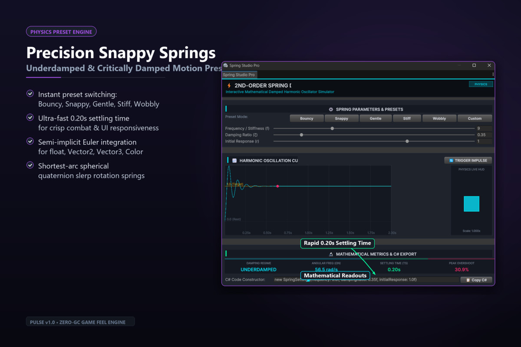The image size is (521, 347).
Task: Select the Spring Studio Pro tab
Action: (x=240, y=75)
